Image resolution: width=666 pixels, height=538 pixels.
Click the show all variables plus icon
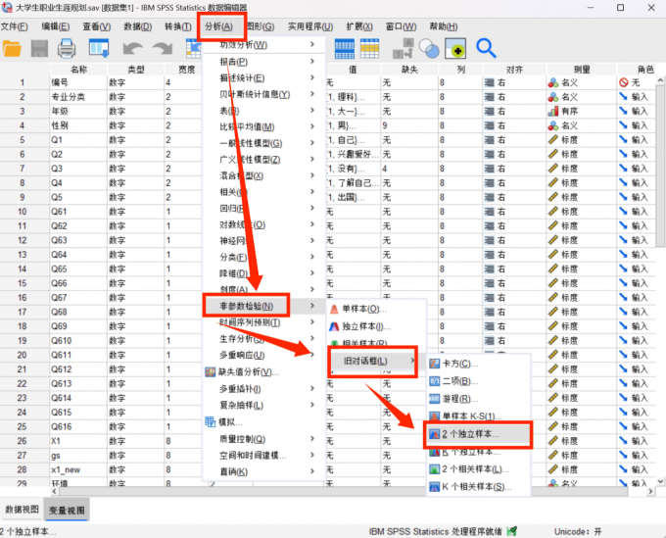click(x=455, y=48)
